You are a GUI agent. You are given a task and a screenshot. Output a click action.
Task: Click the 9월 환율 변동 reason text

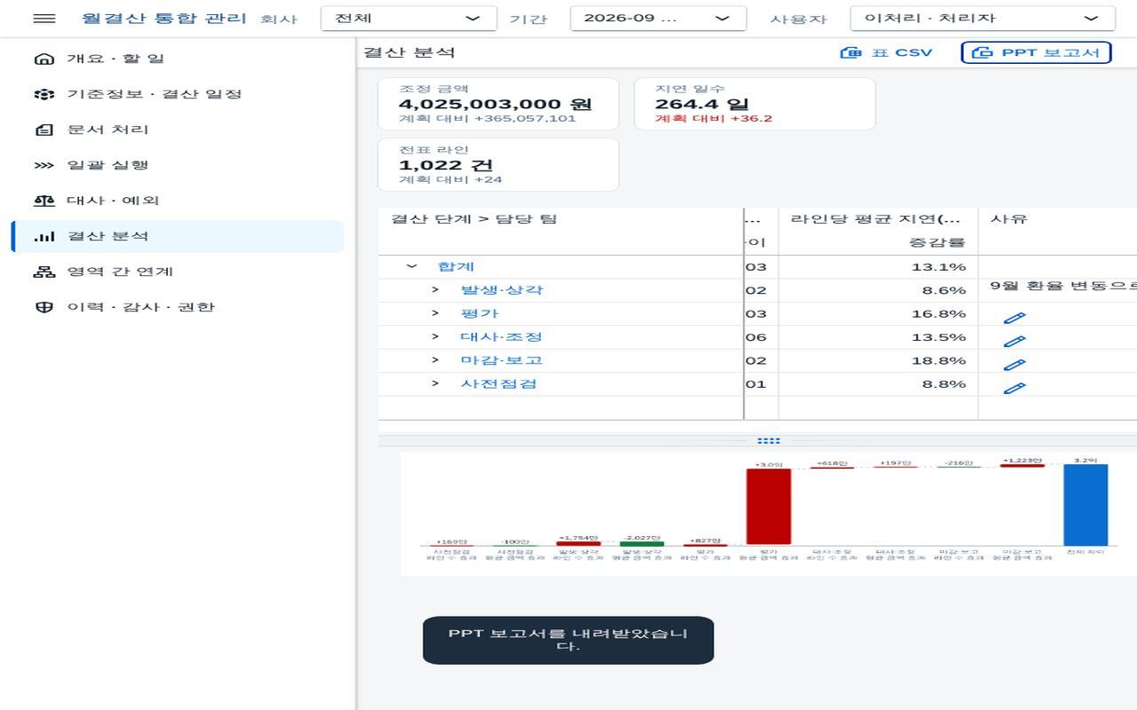1063,287
